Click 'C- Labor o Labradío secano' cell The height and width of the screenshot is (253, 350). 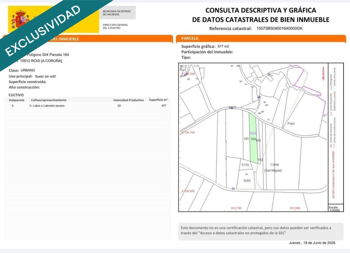pyautogui.click(x=47, y=106)
